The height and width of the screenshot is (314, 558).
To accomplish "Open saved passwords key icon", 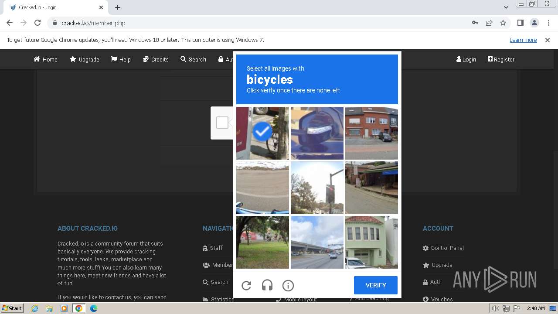I will (x=475, y=23).
